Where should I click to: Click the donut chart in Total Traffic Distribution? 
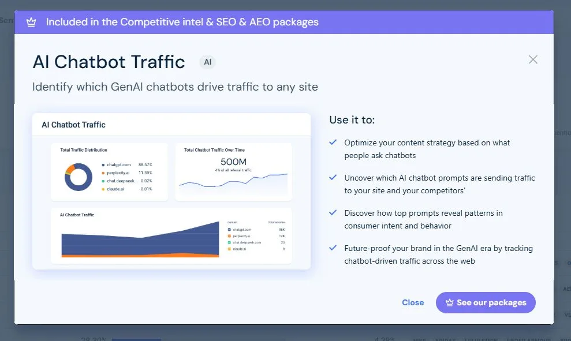(x=79, y=177)
